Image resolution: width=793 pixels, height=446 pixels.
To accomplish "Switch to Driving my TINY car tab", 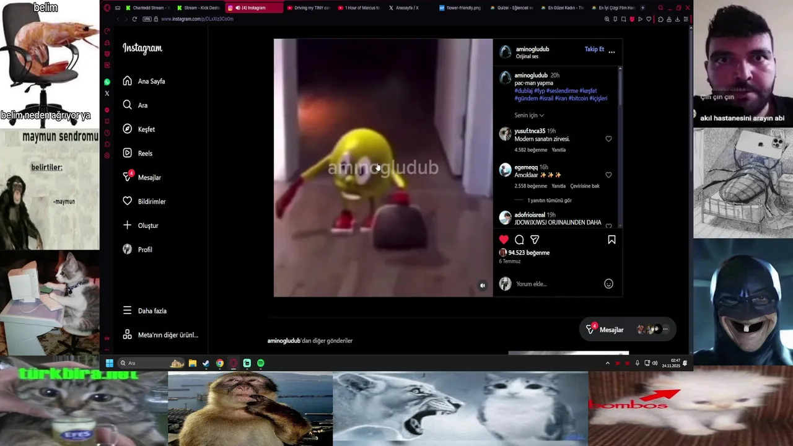I will point(309,8).
